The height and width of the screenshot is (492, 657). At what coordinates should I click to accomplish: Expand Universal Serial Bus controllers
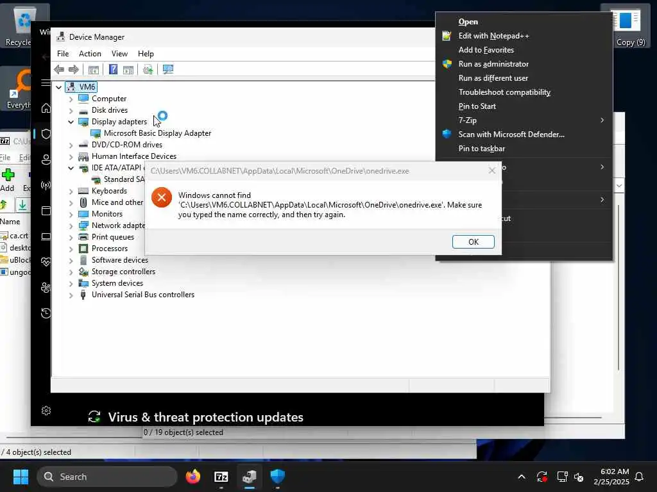(71, 295)
